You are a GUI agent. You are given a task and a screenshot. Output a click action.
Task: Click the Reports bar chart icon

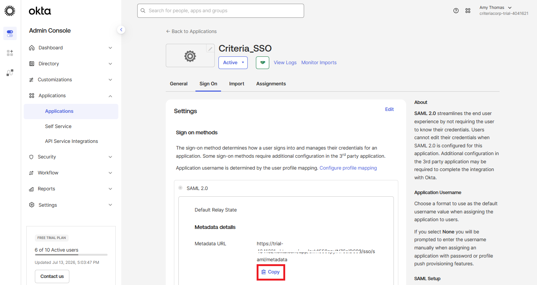tap(32, 189)
